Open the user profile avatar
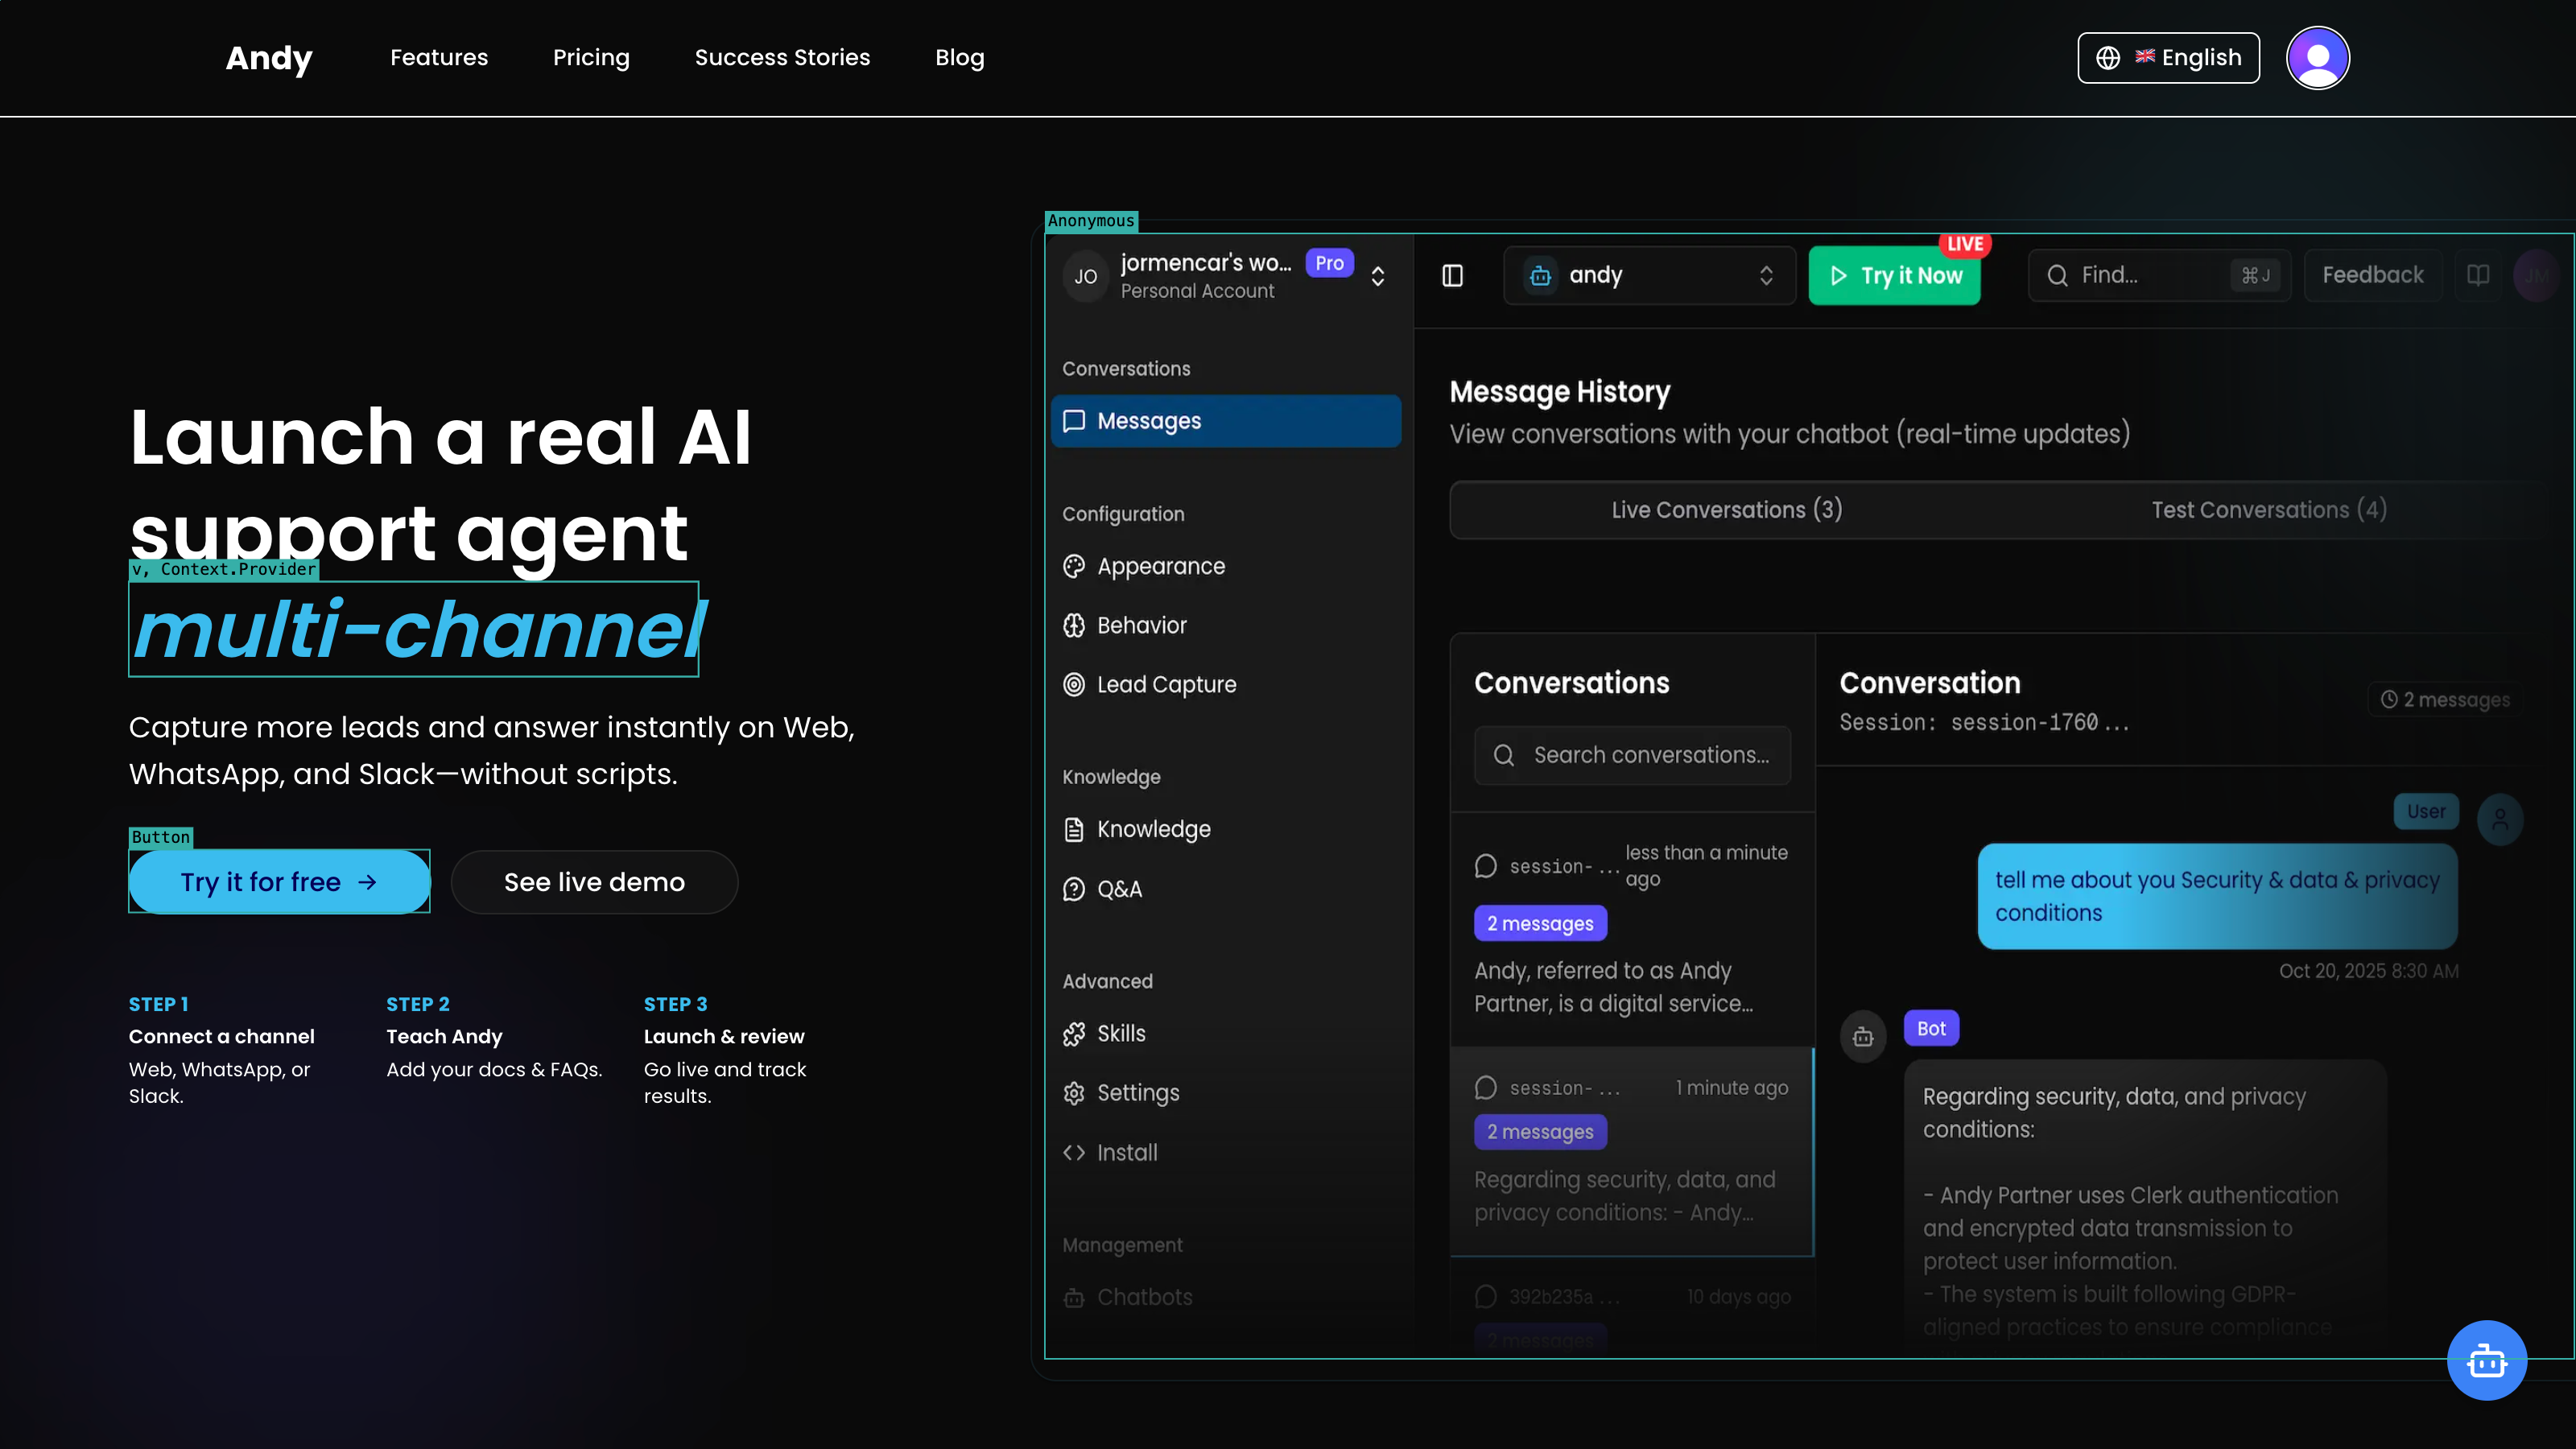 point(2317,58)
